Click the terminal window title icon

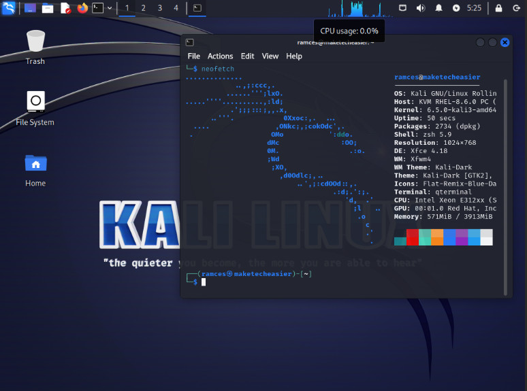click(189, 42)
